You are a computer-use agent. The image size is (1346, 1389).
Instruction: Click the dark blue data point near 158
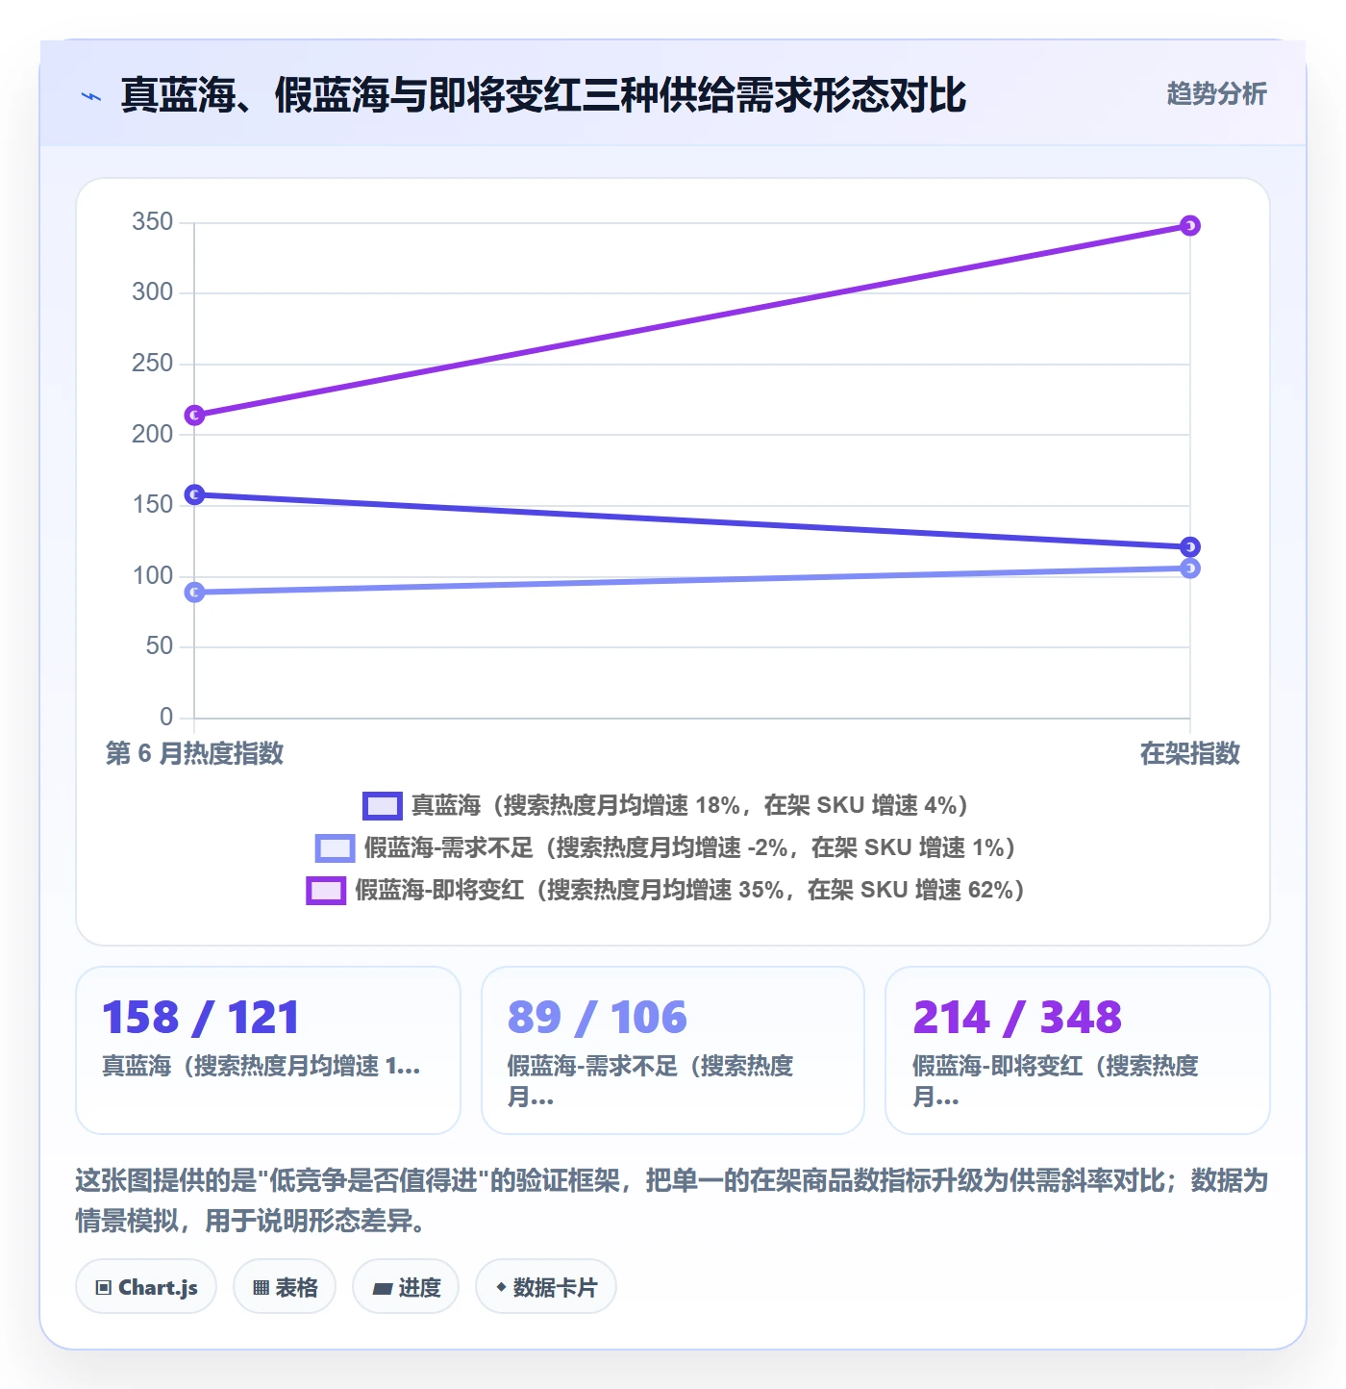pos(194,494)
